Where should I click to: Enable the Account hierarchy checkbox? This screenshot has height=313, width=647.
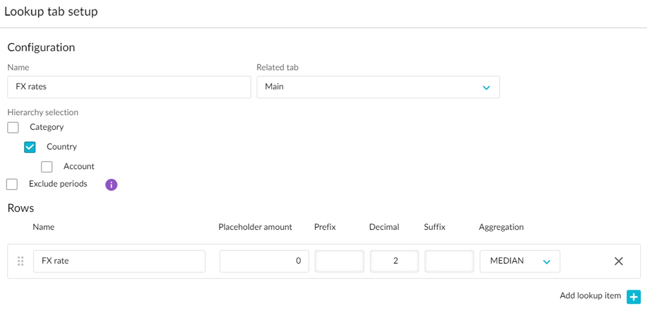click(47, 167)
